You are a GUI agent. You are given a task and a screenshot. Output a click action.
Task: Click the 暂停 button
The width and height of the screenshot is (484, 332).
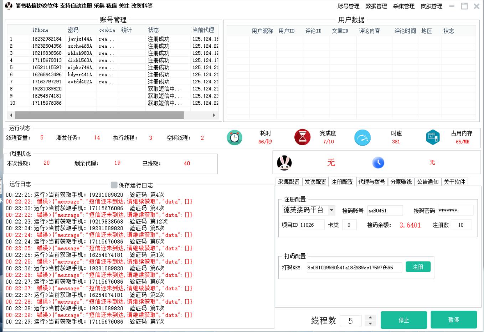point(454,320)
